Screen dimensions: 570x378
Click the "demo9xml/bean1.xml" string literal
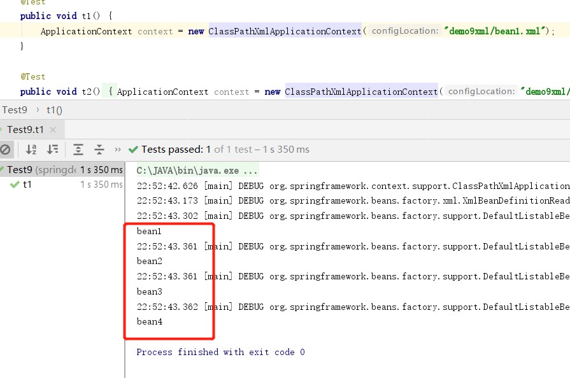(496, 31)
